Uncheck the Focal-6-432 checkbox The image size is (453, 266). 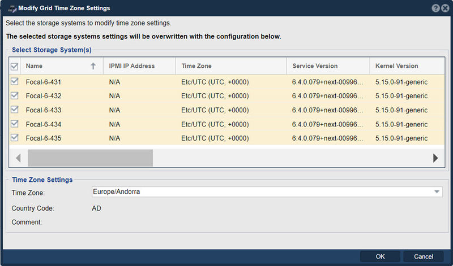14,95
